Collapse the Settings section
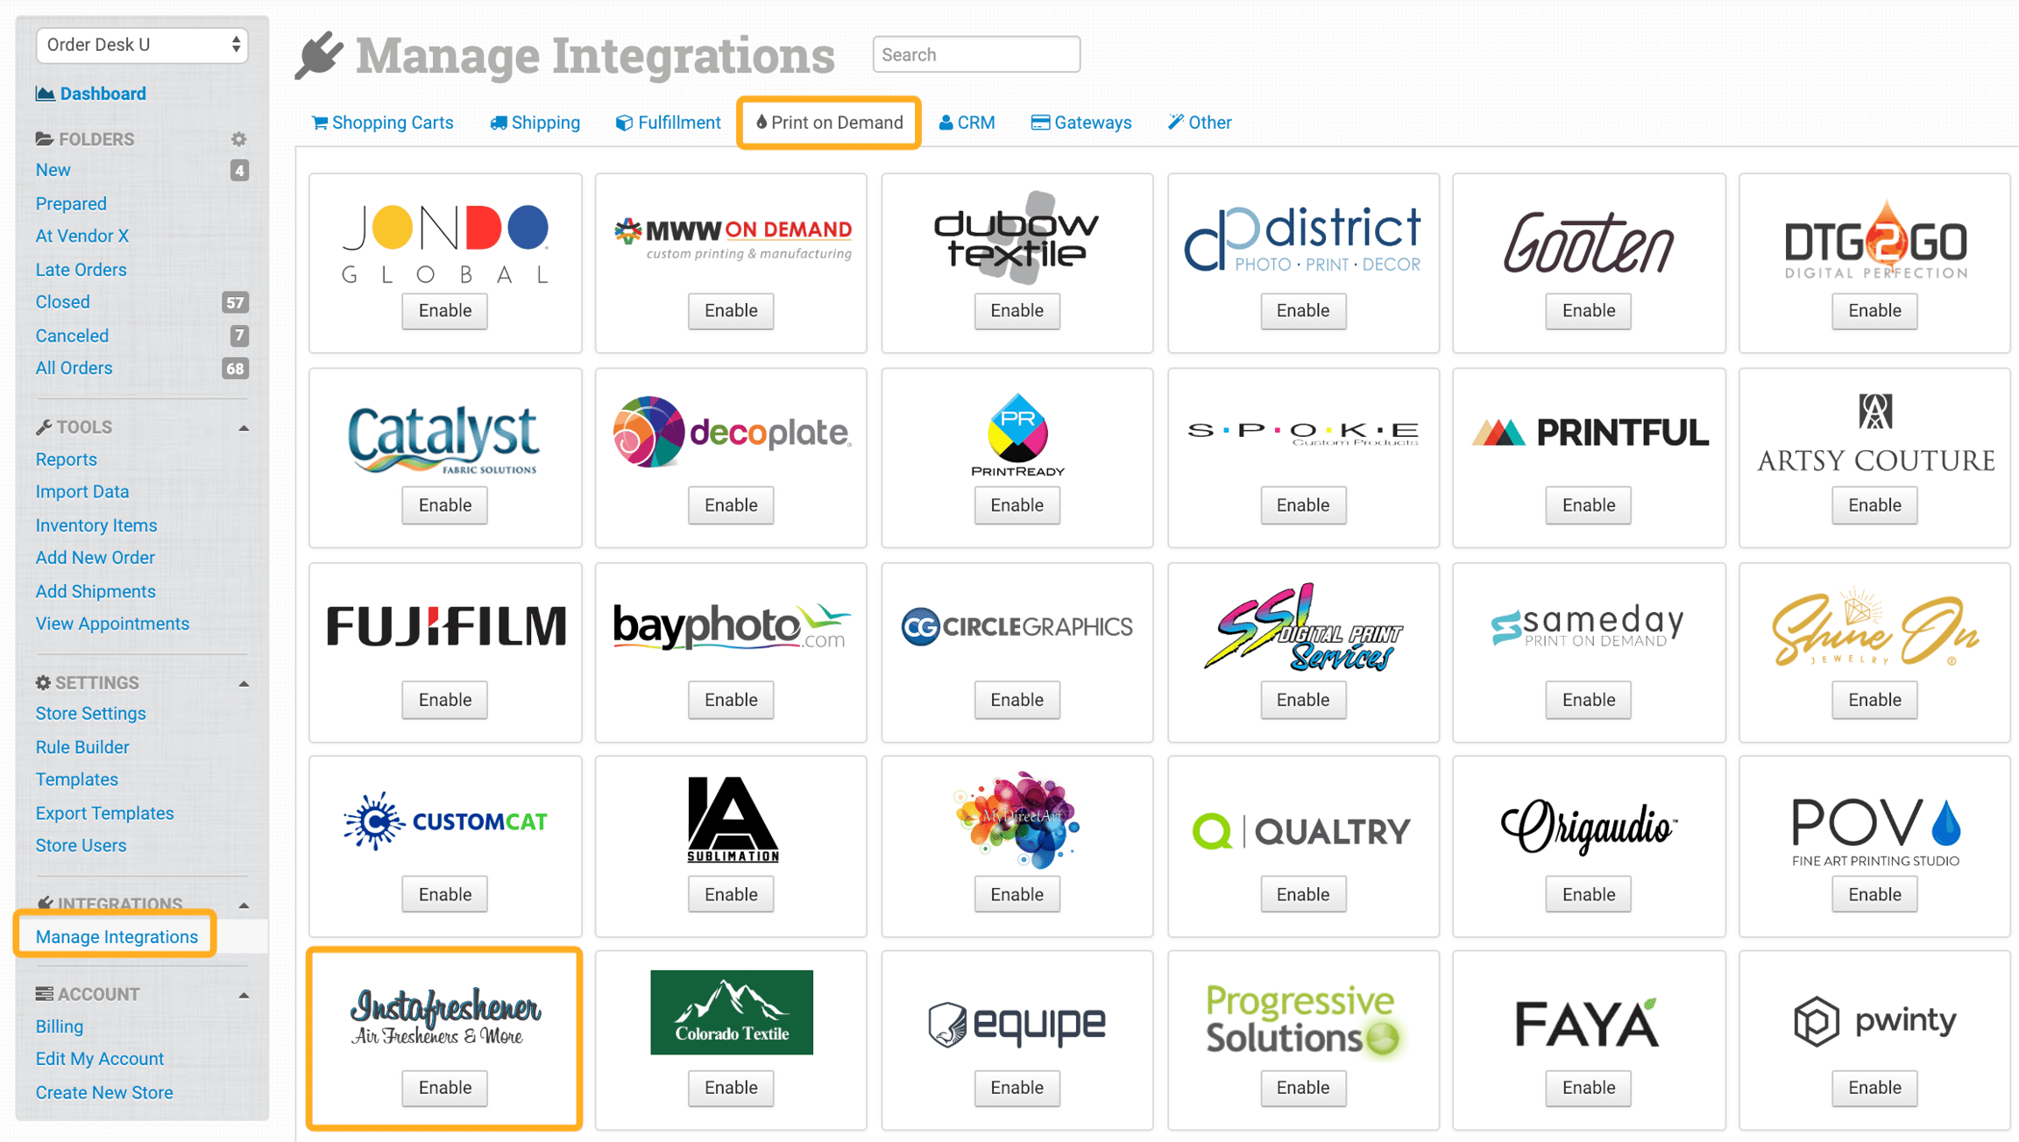Image resolution: width=2019 pixels, height=1142 pixels. 244,683
